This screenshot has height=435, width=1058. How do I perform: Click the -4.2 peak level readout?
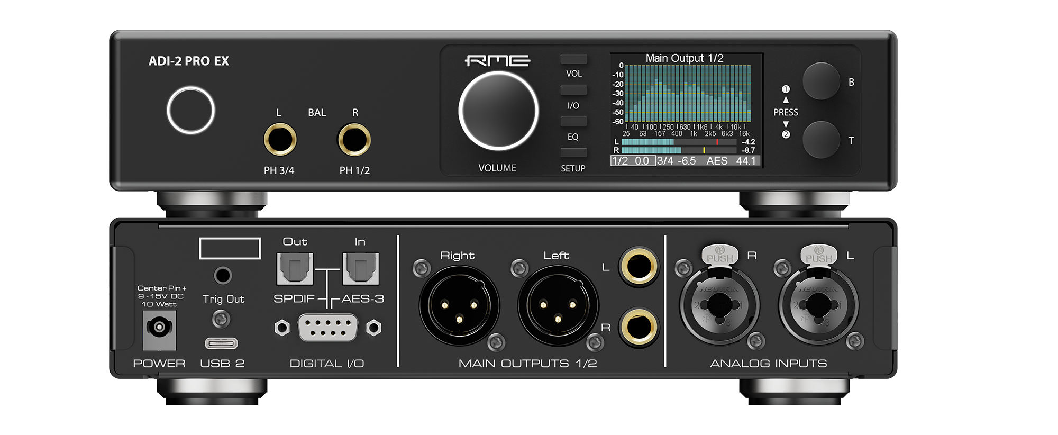[x=749, y=142]
